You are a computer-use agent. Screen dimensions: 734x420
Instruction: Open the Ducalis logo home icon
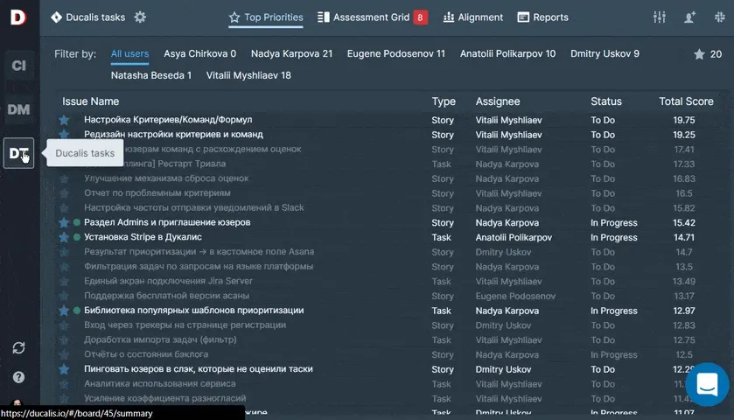(x=18, y=17)
